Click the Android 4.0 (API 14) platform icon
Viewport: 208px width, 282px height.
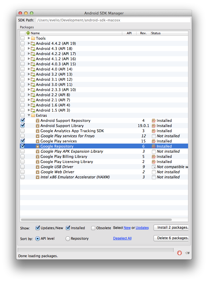tap(33, 69)
